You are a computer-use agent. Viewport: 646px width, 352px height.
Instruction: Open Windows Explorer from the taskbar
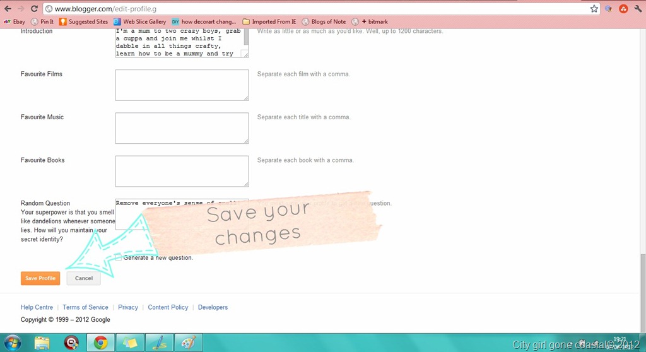[42, 343]
